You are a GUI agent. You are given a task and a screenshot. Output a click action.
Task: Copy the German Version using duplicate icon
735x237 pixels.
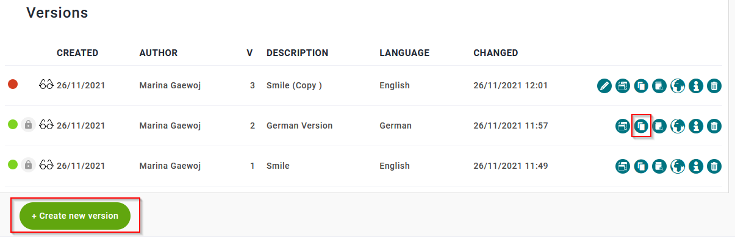[641, 126]
